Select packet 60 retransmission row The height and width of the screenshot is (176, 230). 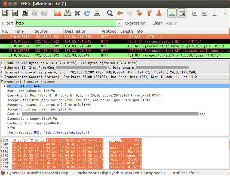pyautogui.click(x=115, y=51)
